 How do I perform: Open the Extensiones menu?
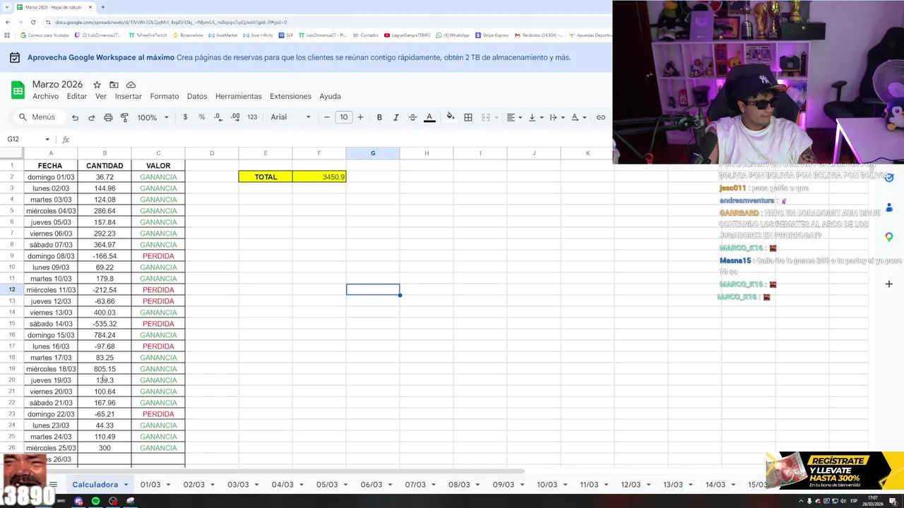290,96
